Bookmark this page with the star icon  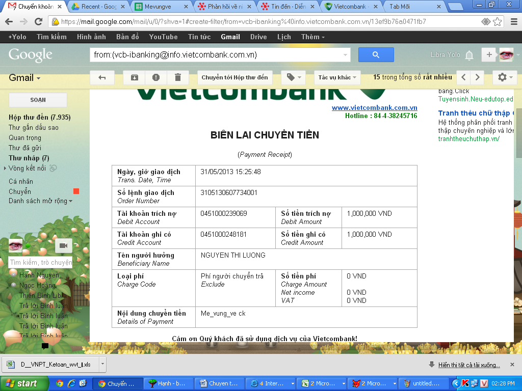[497, 22]
